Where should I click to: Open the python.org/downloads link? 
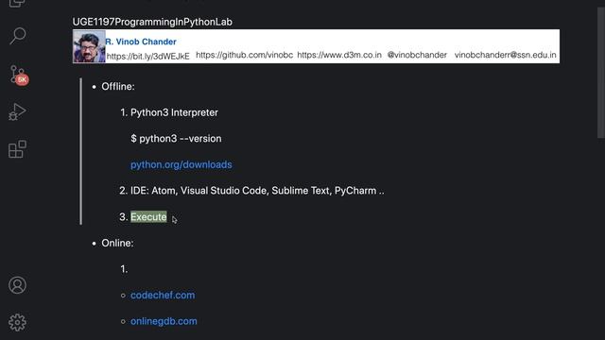click(x=181, y=164)
